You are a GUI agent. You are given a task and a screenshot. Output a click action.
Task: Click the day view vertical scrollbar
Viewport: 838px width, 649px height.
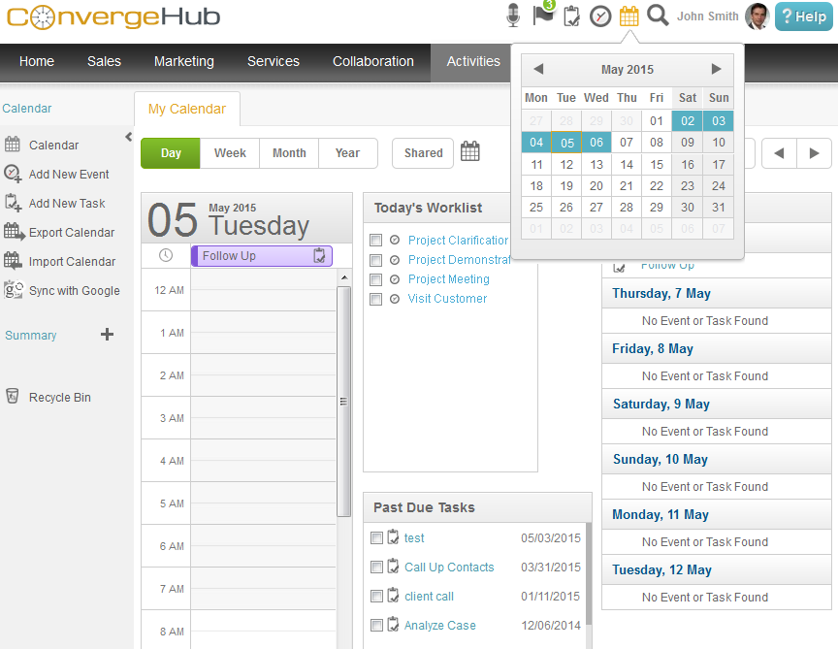[343, 401]
